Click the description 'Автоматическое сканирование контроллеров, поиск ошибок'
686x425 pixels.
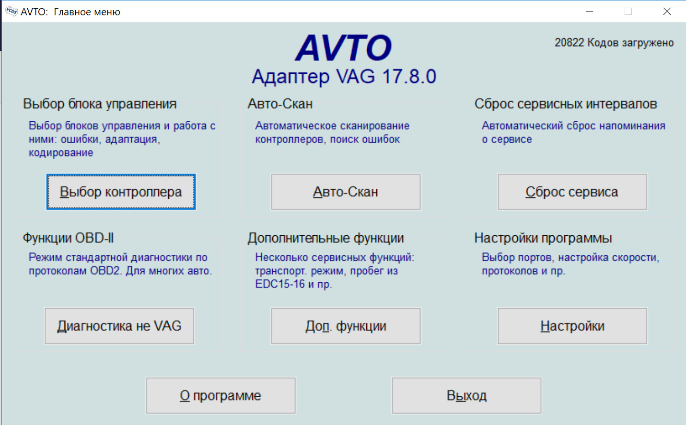[332, 132]
